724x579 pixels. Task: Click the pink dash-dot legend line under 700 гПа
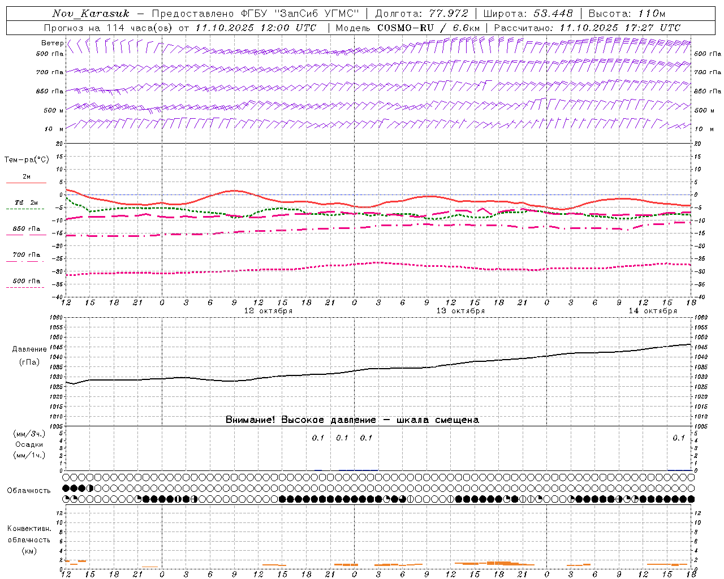coord(25,261)
